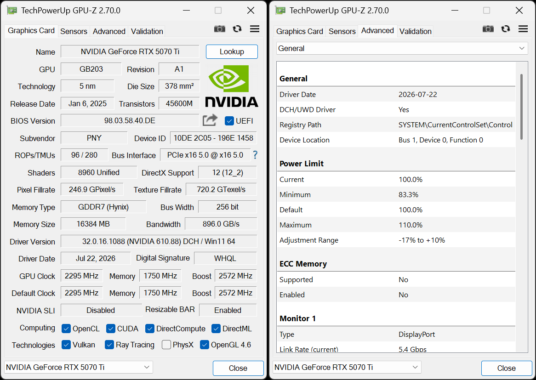536x380 pixels.
Task: Click the BIOS Version field
Action: coord(130,121)
